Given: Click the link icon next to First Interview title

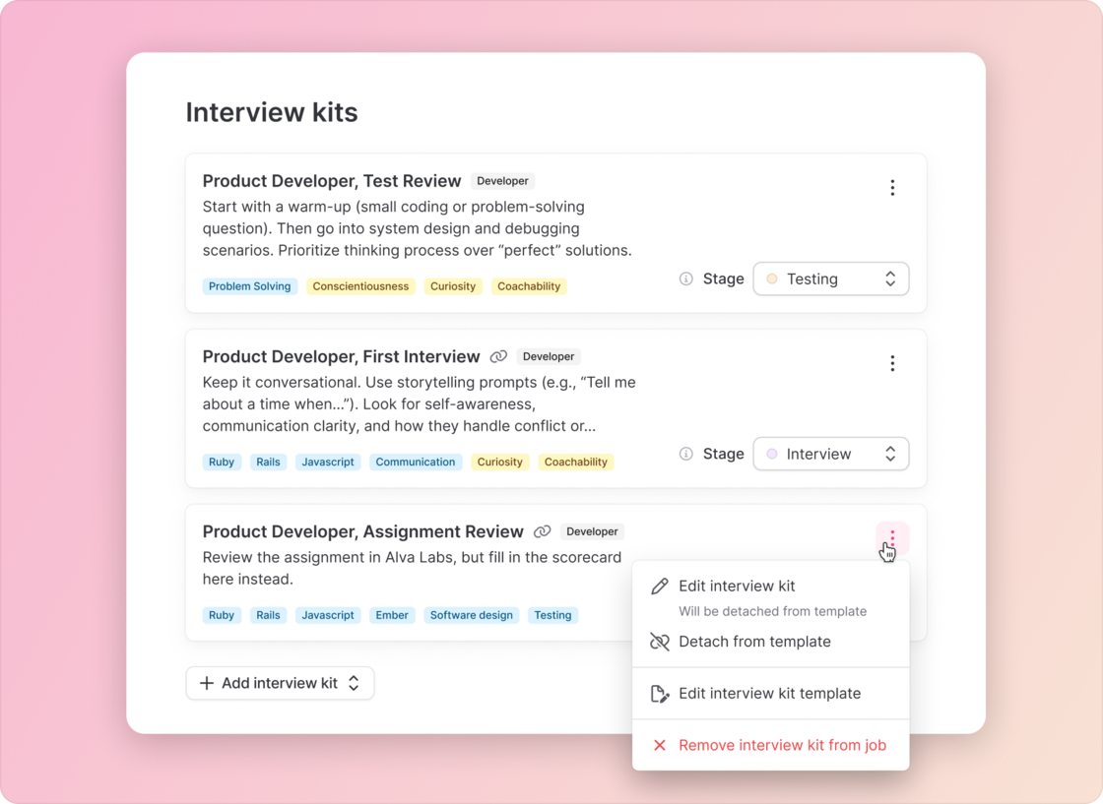Looking at the screenshot, I should (x=498, y=356).
